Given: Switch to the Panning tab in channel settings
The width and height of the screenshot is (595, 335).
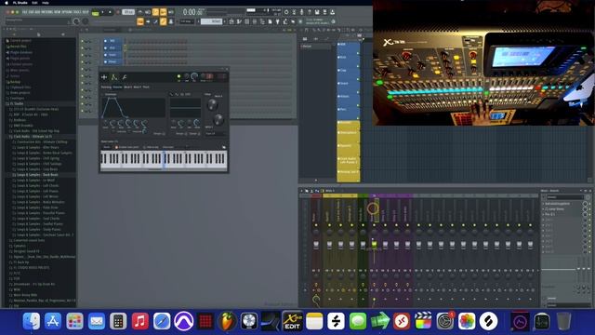Looking at the screenshot, I should point(106,87).
